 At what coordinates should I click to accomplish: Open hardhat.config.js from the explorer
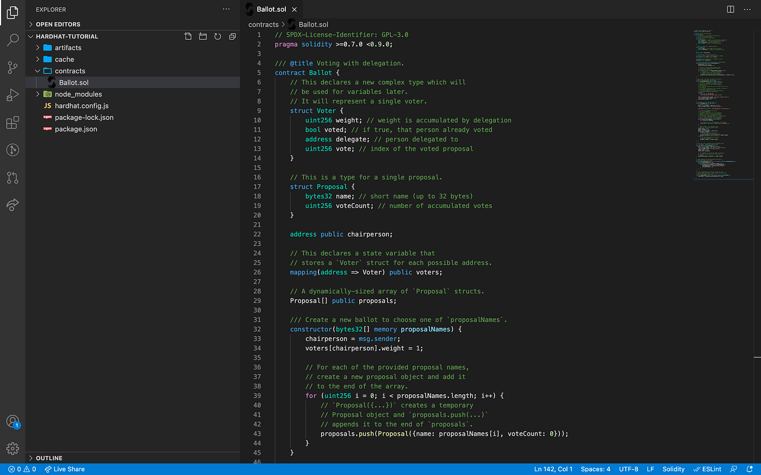click(x=82, y=106)
